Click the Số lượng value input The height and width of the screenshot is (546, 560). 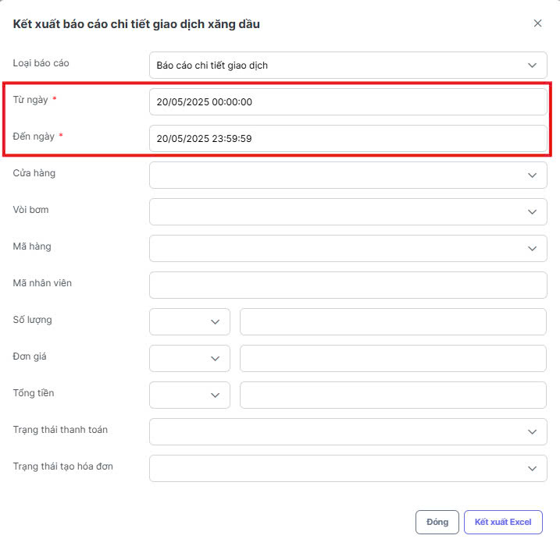[x=393, y=321]
